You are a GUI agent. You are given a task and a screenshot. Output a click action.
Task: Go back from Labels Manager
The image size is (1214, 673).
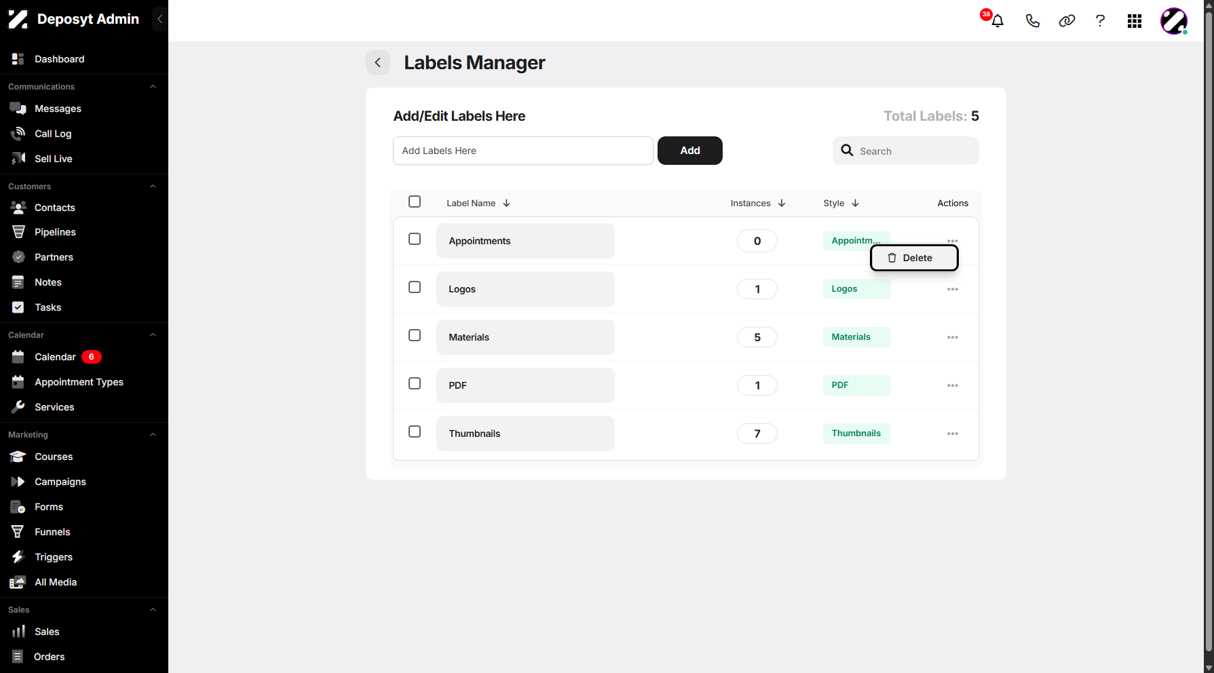(x=378, y=62)
